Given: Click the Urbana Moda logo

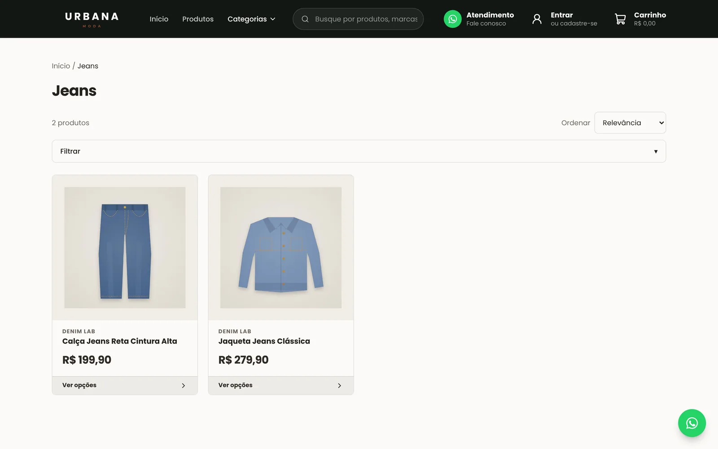Looking at the screenshot, I should [92, 19].
